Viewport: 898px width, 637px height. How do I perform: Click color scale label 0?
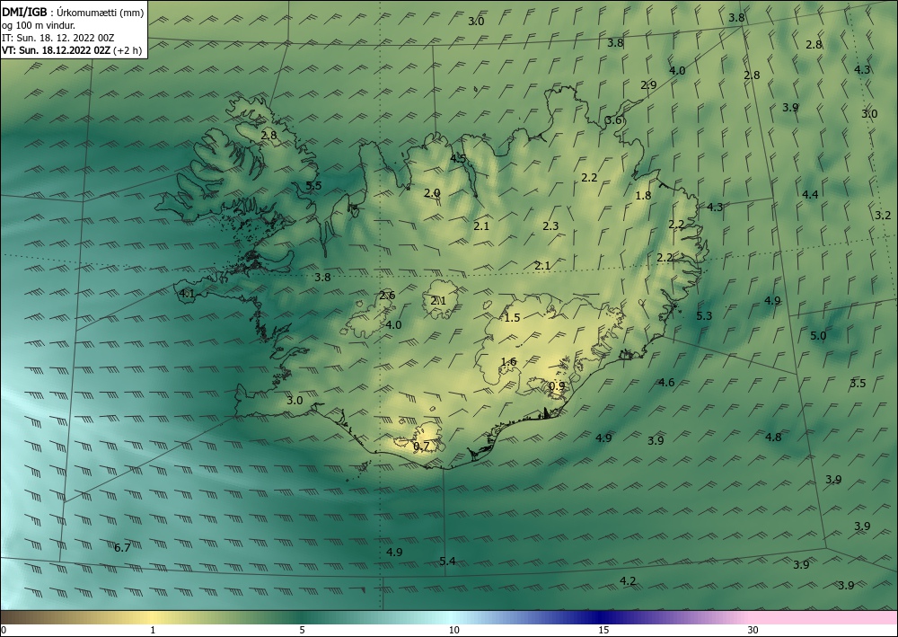4,631
